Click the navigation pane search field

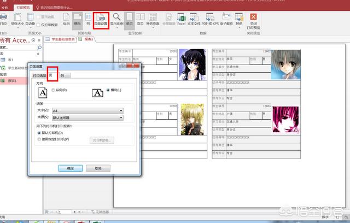(x=18, y=48)
